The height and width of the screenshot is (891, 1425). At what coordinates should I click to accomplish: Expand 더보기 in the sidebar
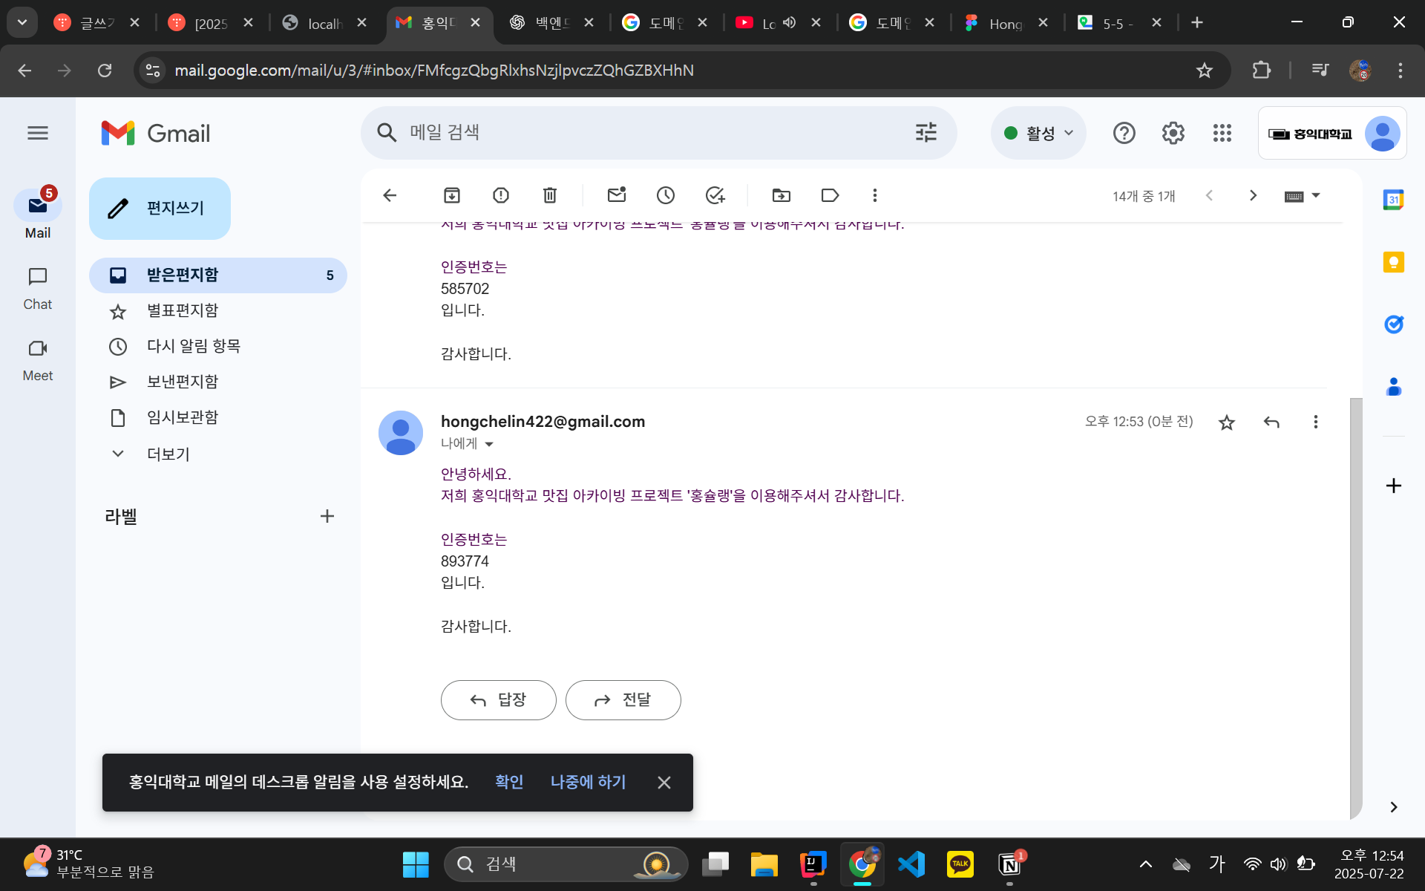click(168, 454)
